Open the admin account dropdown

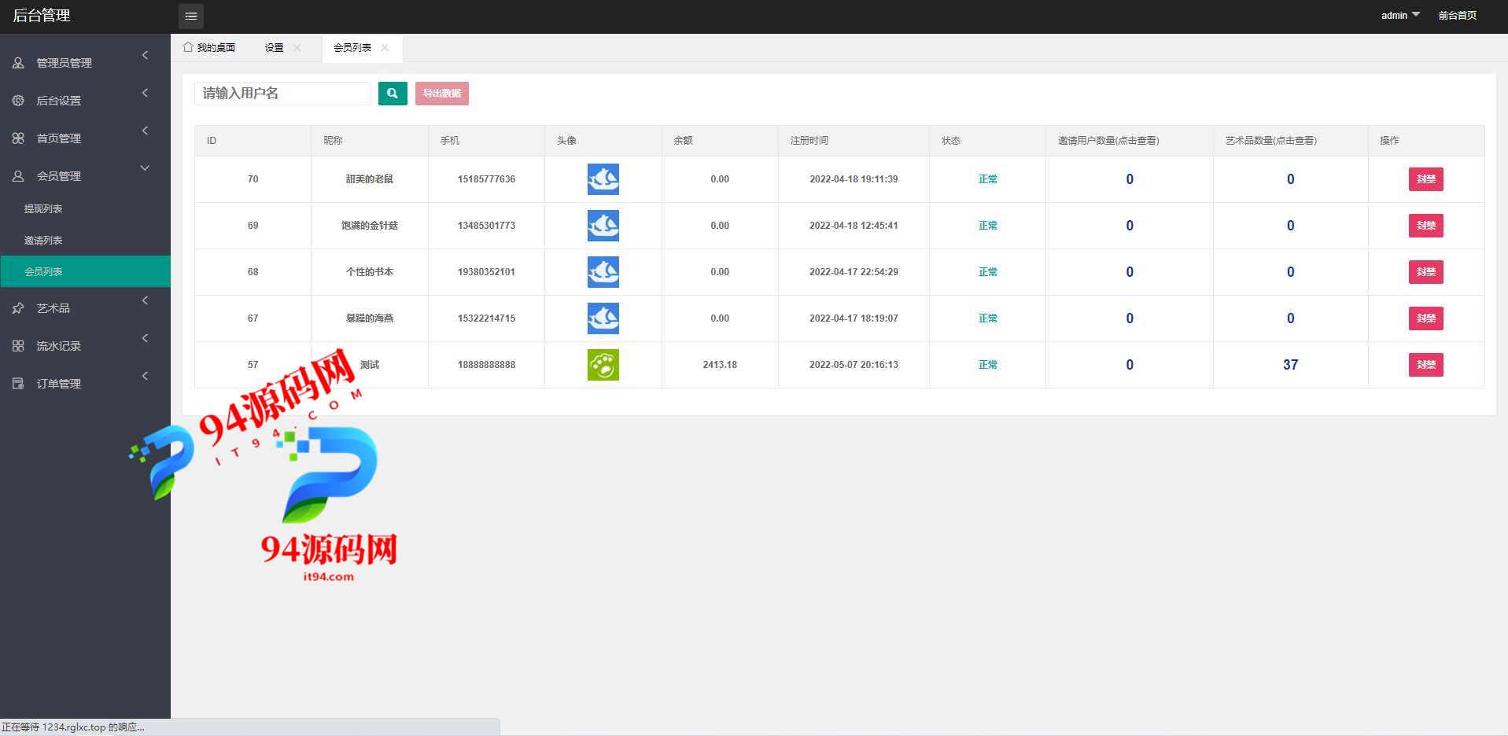click(1400, 16)
